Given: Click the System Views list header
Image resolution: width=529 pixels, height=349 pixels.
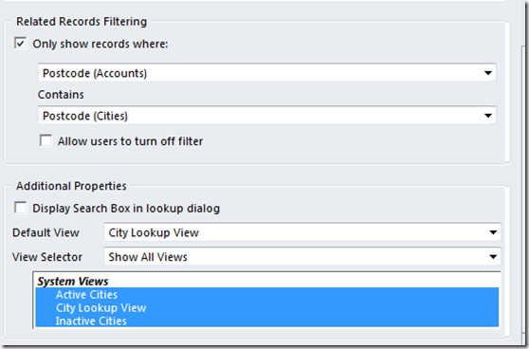Looking at the screenshot, I should [x=73, y=281].
